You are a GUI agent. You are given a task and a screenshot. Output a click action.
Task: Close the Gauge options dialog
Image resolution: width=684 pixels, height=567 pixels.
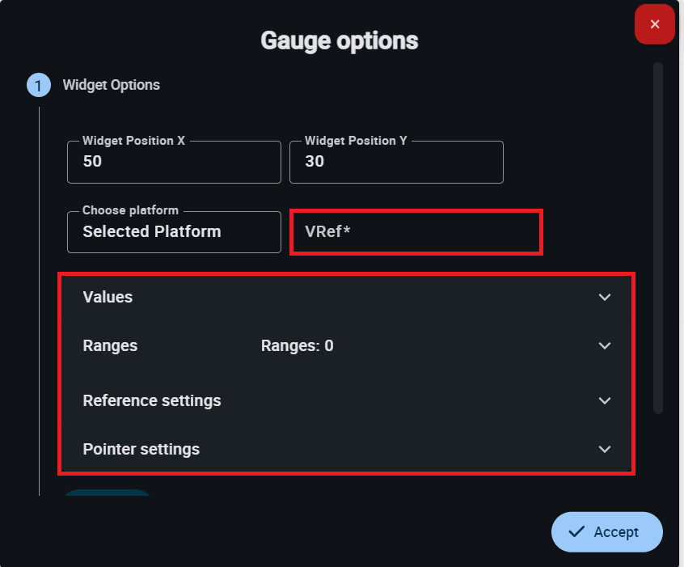(655, 24)
